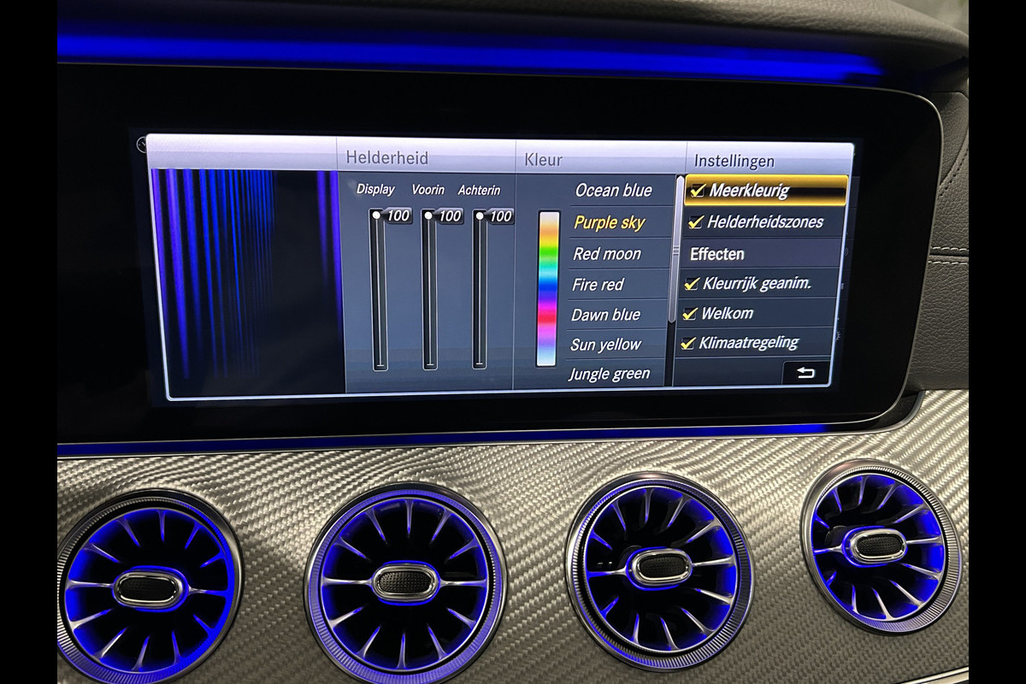Click the Achterin brightness slider
This screenshot has height=684, width=1026.
480,291
